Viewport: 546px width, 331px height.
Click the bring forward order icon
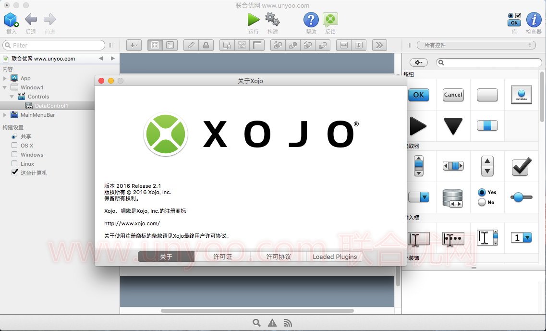[278, 45]
